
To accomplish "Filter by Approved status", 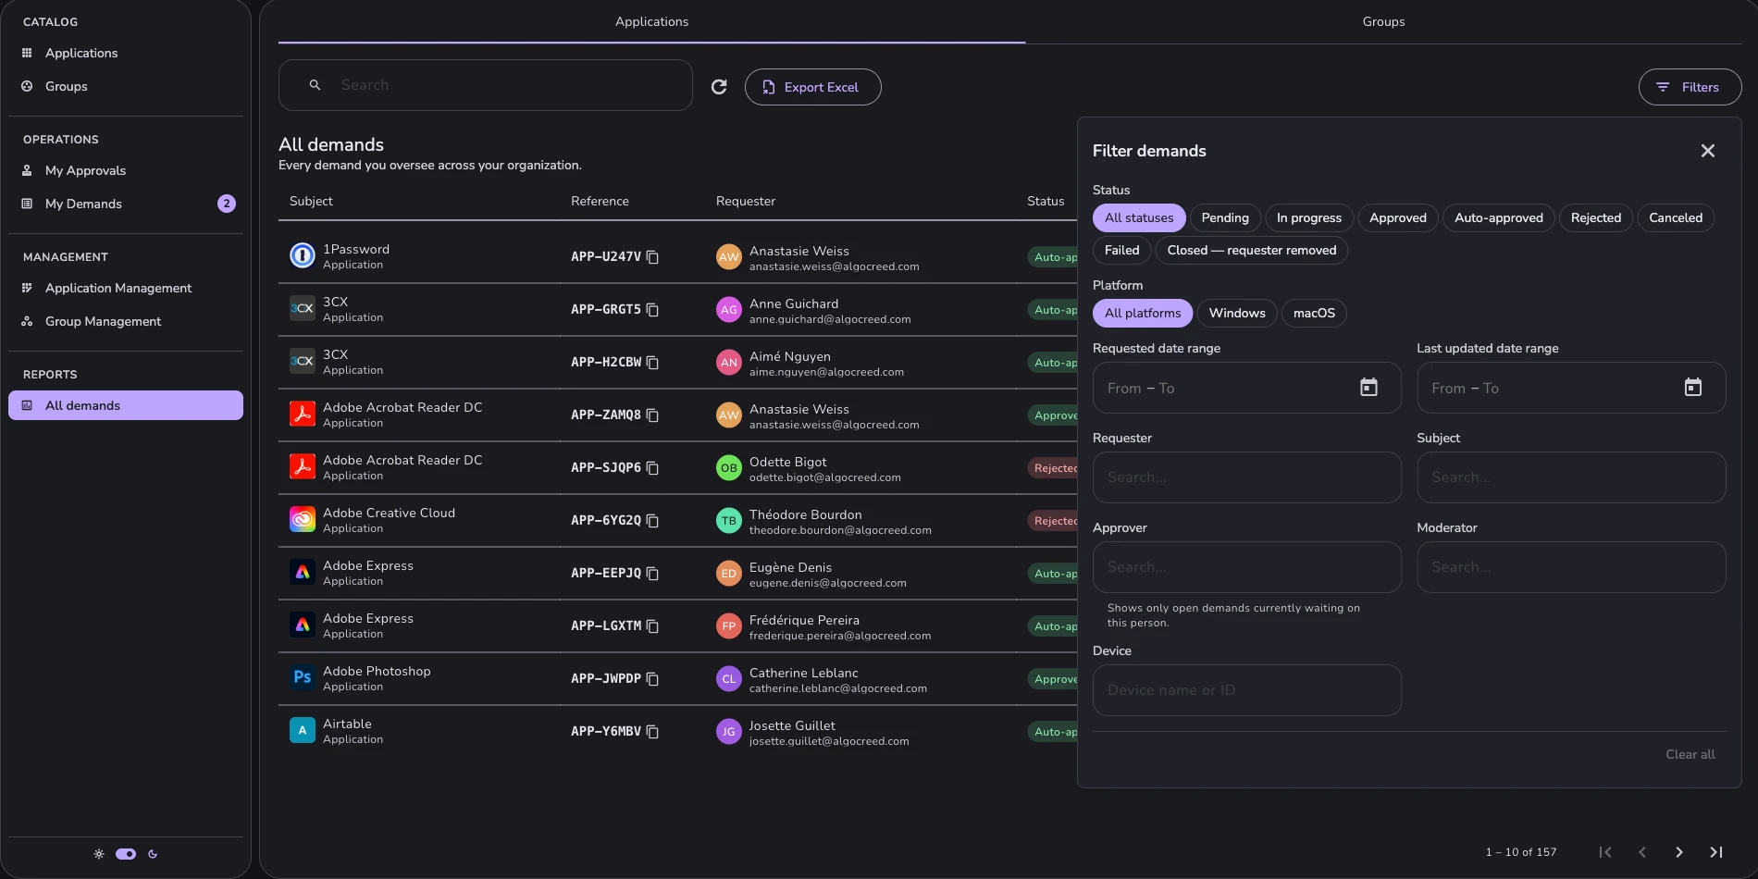I will click(1398, 218).
